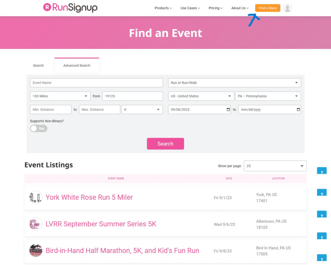This screenshot has height=265, width=331.
Task: Open calendar picker for 09/06/2023 start date
Action: (x=228, y=109)
